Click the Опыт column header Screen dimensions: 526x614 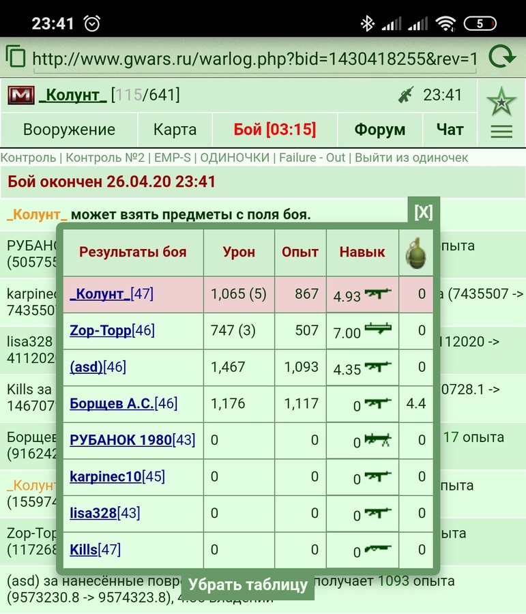point(300,252)
